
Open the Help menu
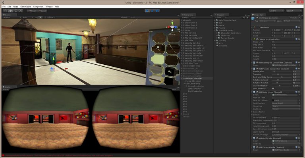tap(57, 7)
